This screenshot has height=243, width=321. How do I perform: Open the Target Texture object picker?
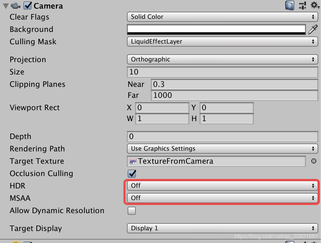point(313,161)
